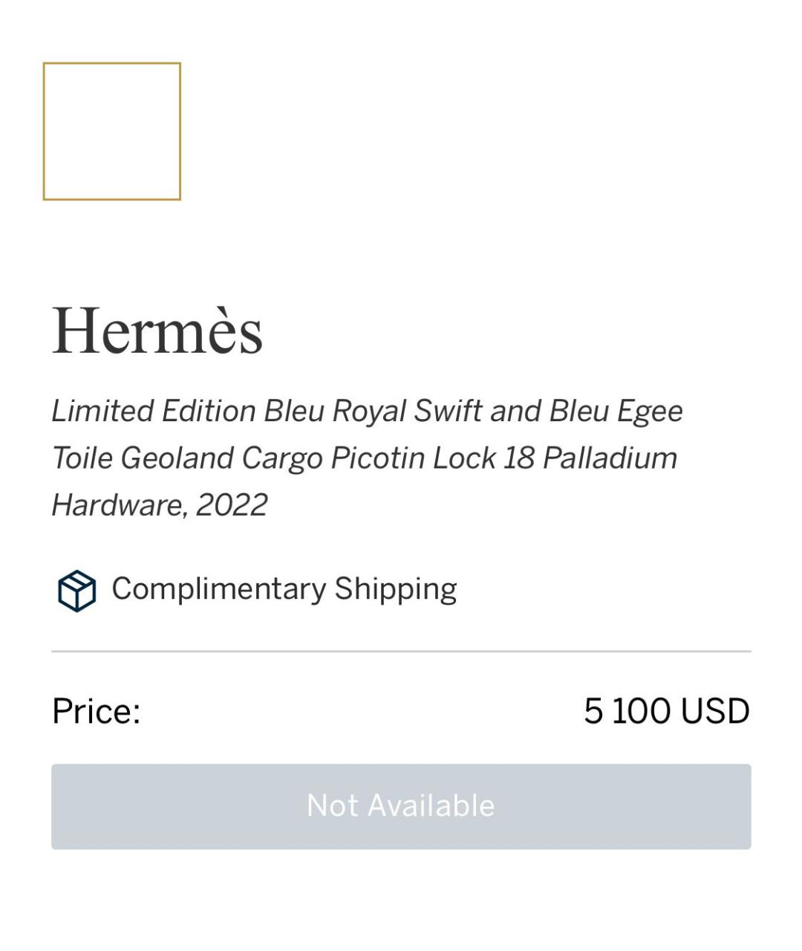The width and height of the screenshot is (802, 951).
Task: Click the divider line above the price
Action: click(401, 652)
